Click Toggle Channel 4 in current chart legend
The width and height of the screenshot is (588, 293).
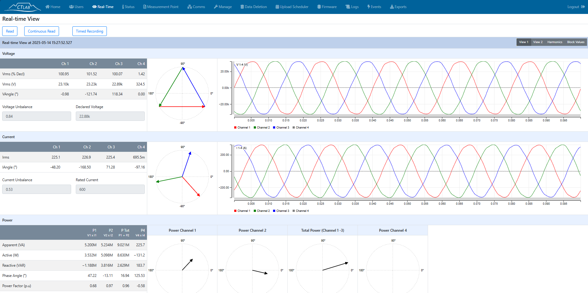(x=301, y=211)
